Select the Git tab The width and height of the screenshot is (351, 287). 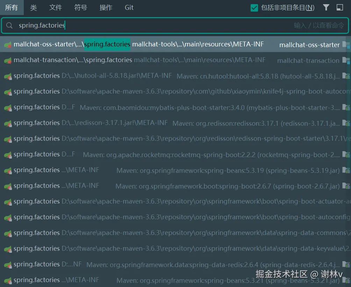[x=129, y=8]
